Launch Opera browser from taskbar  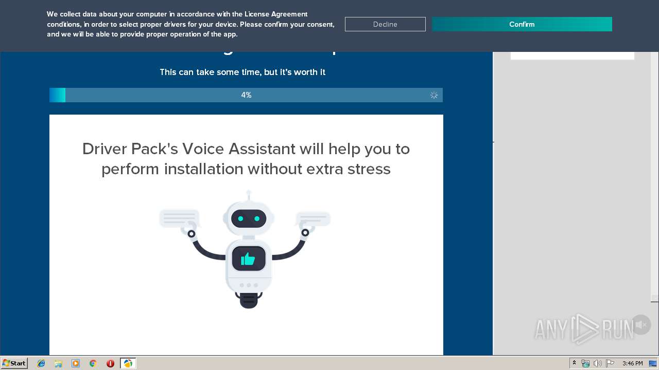pos(110,363)
